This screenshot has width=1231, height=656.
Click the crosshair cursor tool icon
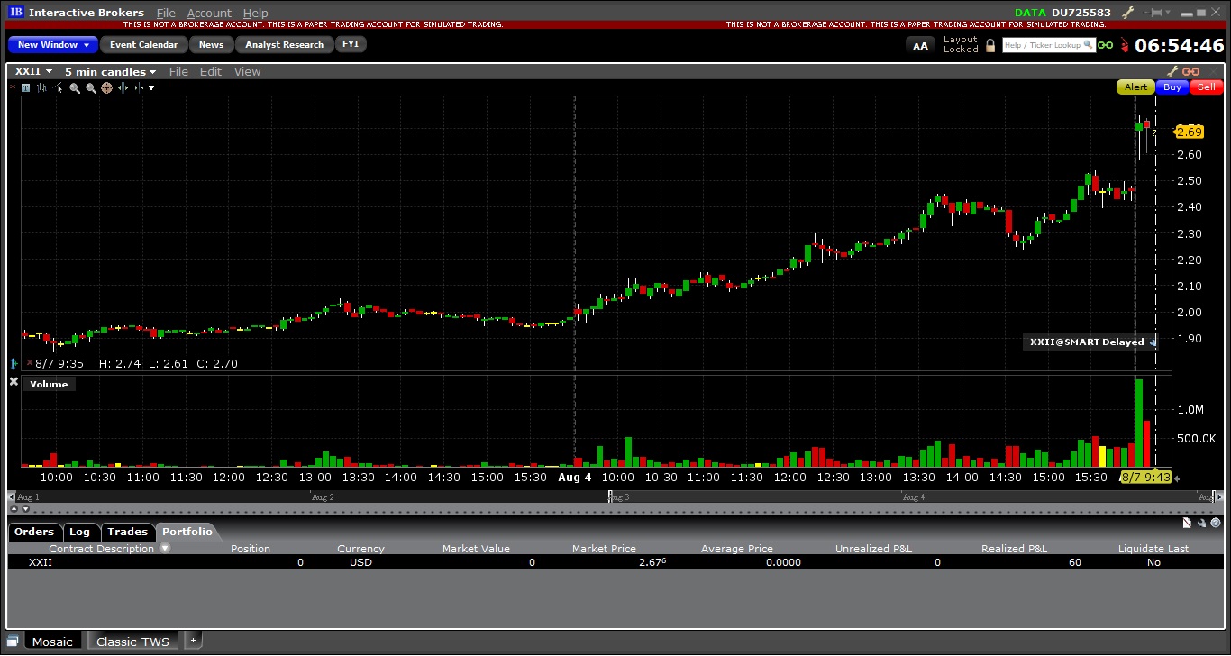click(106, 87)
